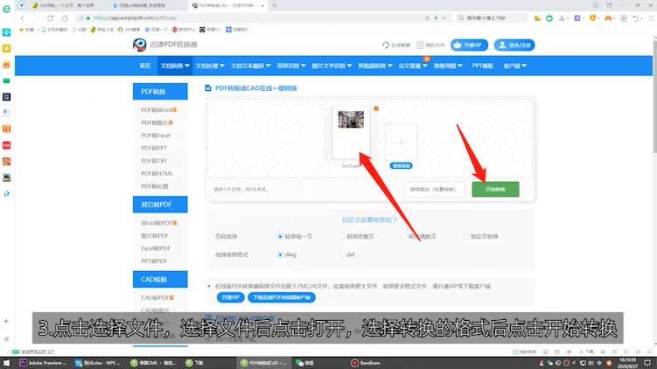Click the login/register user button
This screenshot has height=369, width=657.
pos(514,45)
